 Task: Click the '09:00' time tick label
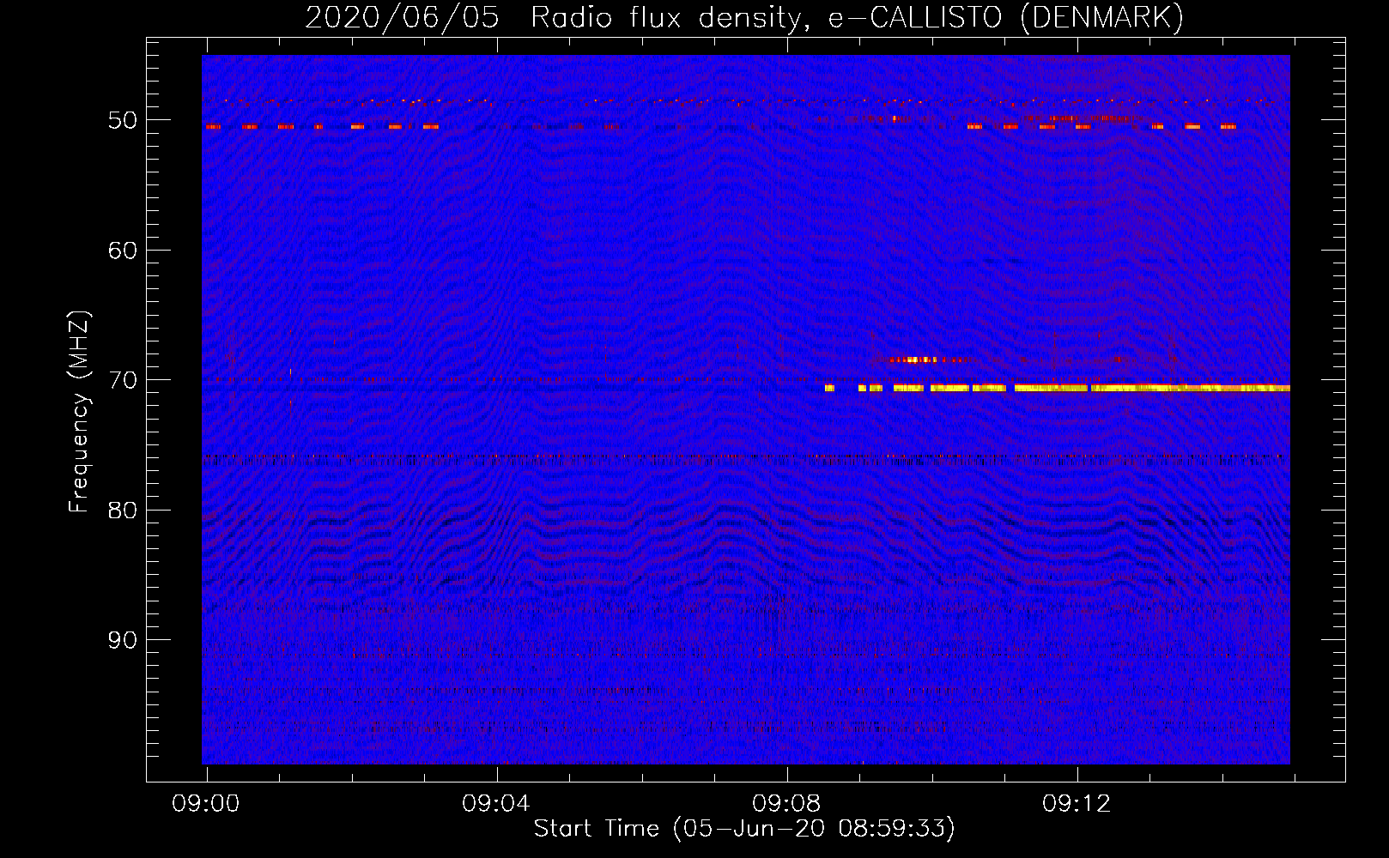tap(206, 804)
